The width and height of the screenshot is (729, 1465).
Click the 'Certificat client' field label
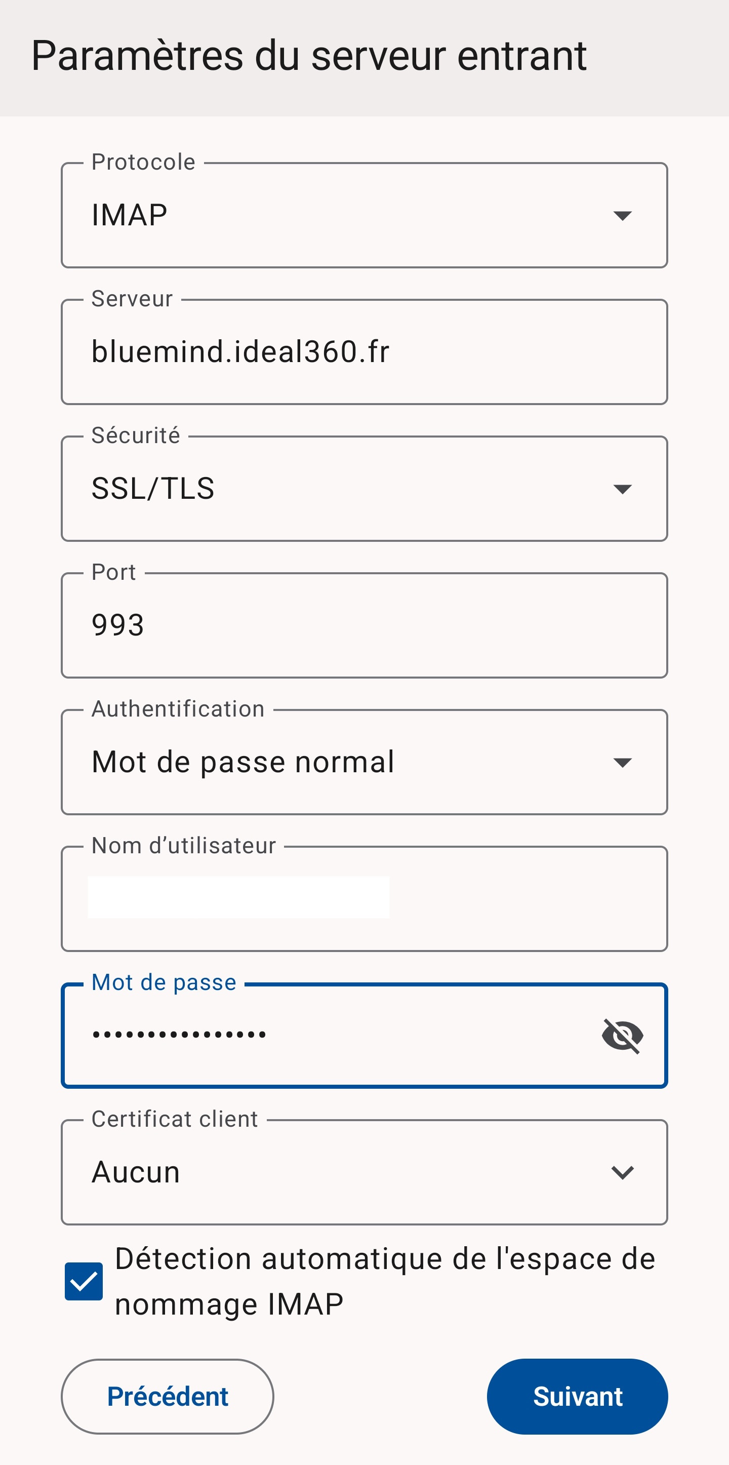(175, 1119)
